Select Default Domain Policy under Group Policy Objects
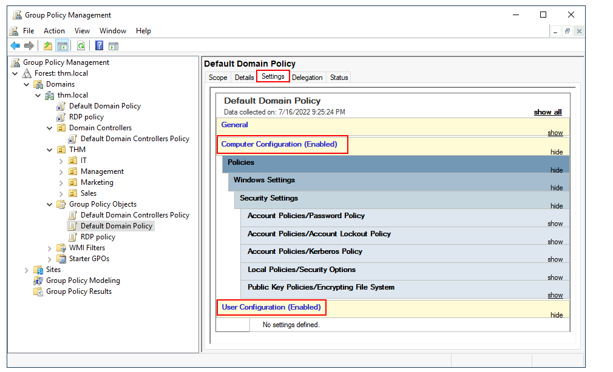The height and width of the screenshot is (372, 613). click(117, 226)
